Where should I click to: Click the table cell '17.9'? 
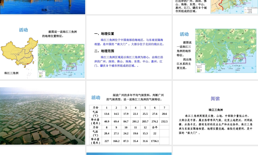point(126,114)
